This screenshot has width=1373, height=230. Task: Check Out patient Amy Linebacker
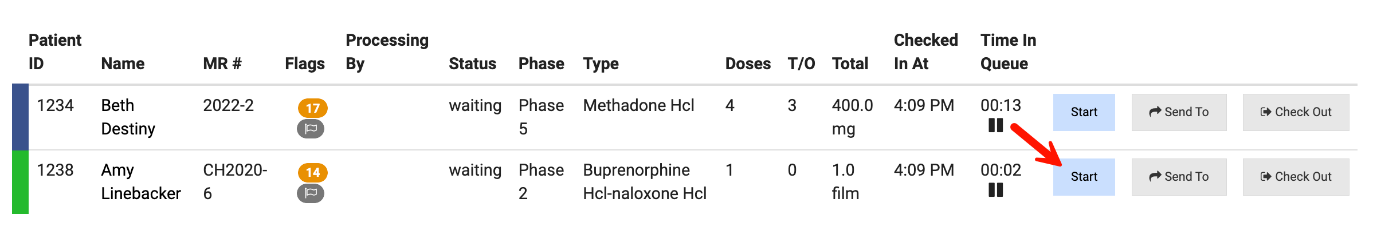(x=1296, y=177)
